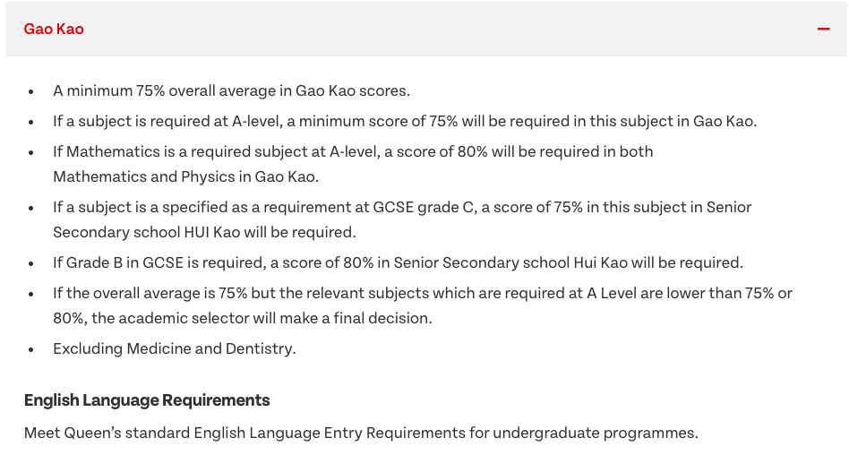Click the line "Mathematics and Physics in Gao Kao"
The width and height of the screenshot is (849, 472).
pyautogui.click(x=185, y=176)
